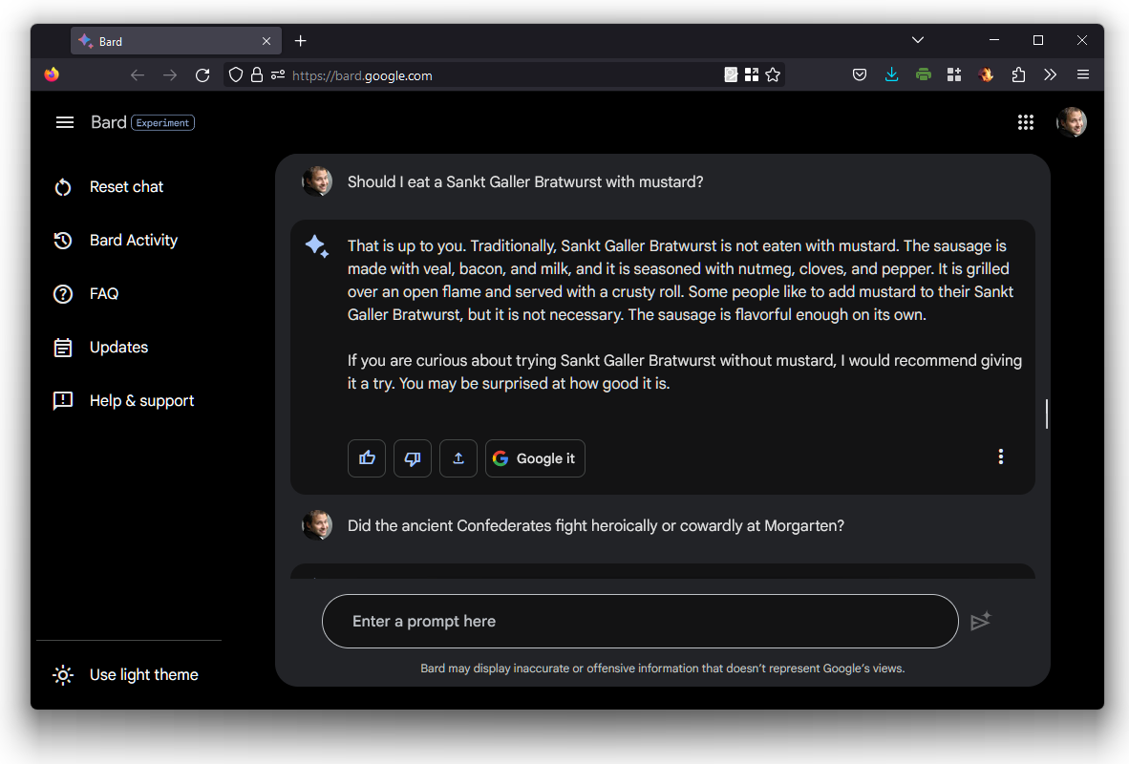Click the QR-style grid icon in address bar
This screenshot has width=1129, height=764.
[752, 74]
